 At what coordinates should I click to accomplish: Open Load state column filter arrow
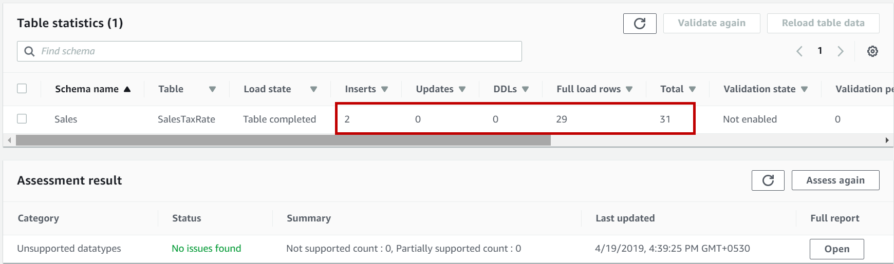[x=313, y=89]
